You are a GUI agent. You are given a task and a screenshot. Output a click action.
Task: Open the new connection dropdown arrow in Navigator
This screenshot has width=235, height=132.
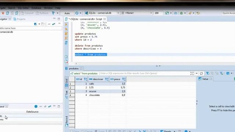39,24
